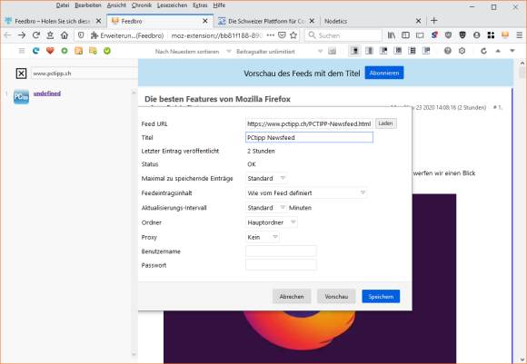Click the down arrow next-entry icon in the Feedbro toolbar
This screenshot has height=364, width=527.
[x=512, y=51]
